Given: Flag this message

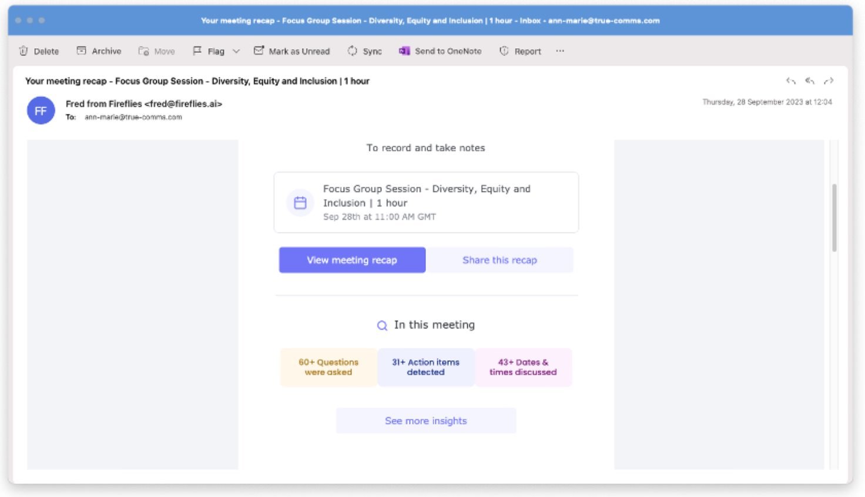Looking at the screenshot, I should pyautogui.click(x=209, y=51).
